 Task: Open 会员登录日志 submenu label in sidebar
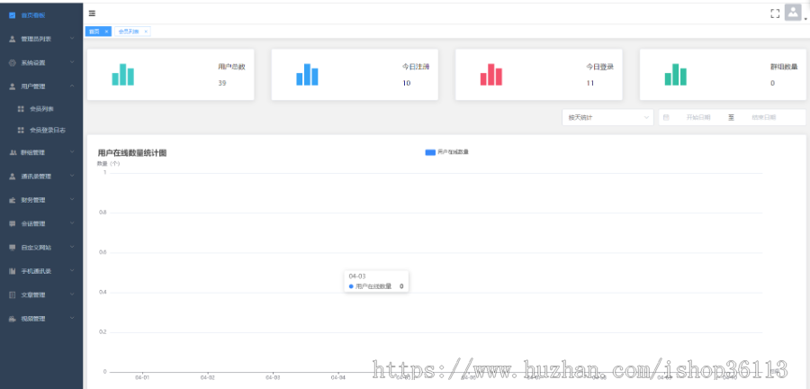coord(48,131)
